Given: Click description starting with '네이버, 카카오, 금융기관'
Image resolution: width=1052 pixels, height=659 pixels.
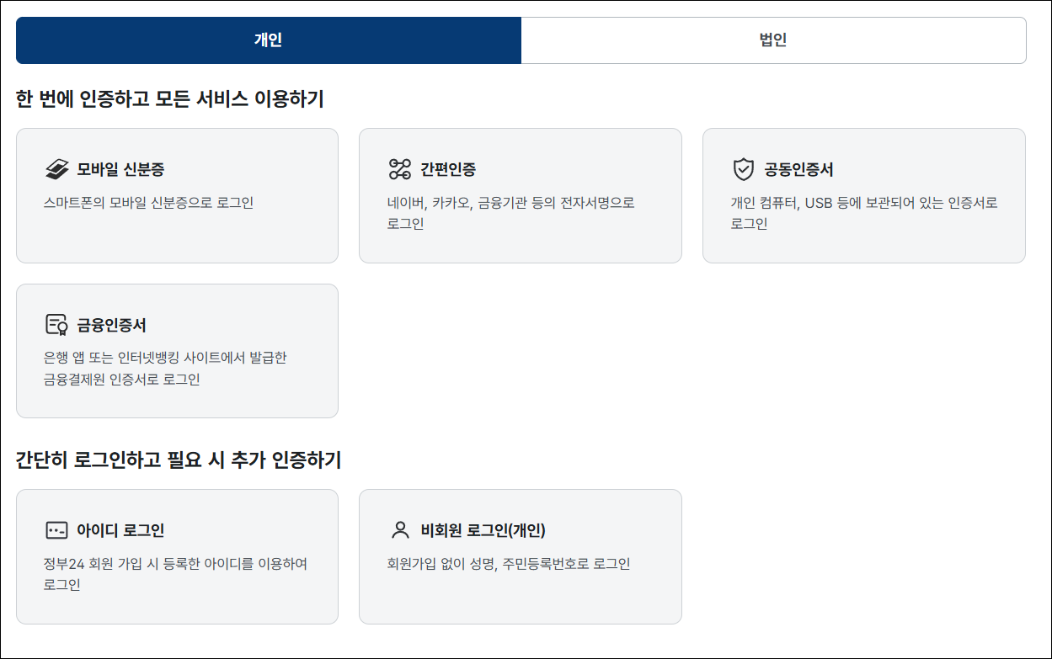Looking at the screenshot, I should pos(510,213).
